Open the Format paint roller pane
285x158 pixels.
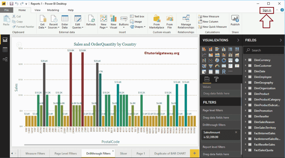click(x=216, y=79)
